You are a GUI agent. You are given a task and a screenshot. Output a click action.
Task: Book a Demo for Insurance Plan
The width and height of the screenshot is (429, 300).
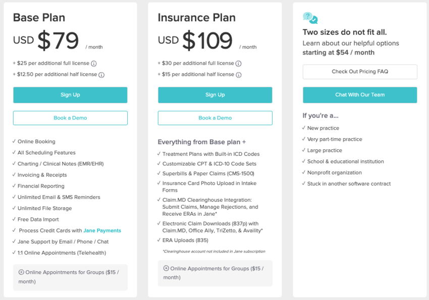pyautogui.click(x=215, y=118)
